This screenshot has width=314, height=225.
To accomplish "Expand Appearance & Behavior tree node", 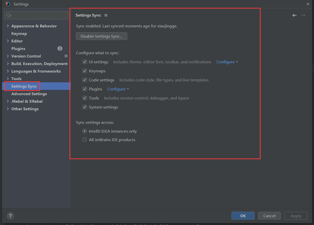I will (8, 26).
